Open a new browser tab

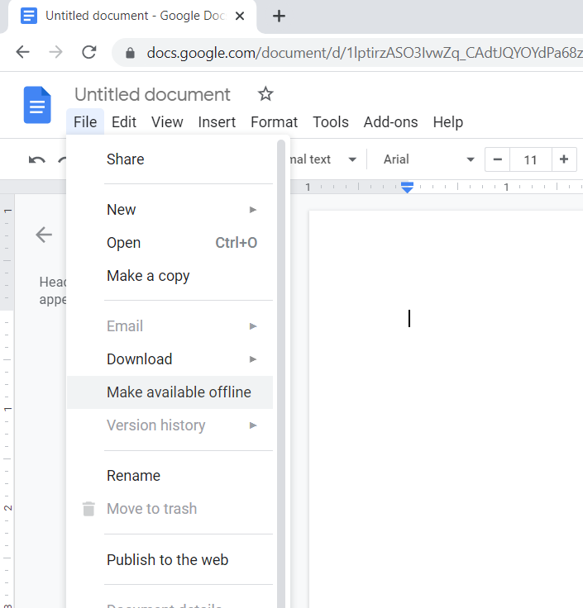click(x=279, y=16)
